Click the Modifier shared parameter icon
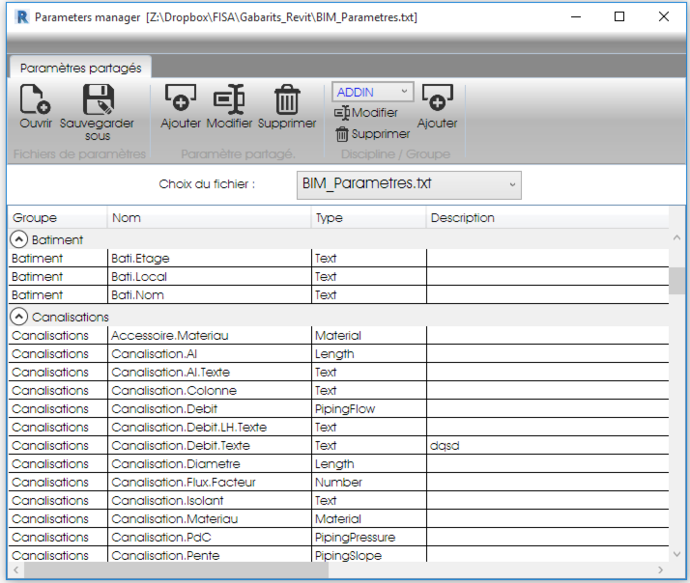This screenshot has width=690, height=583. [229, 99]
